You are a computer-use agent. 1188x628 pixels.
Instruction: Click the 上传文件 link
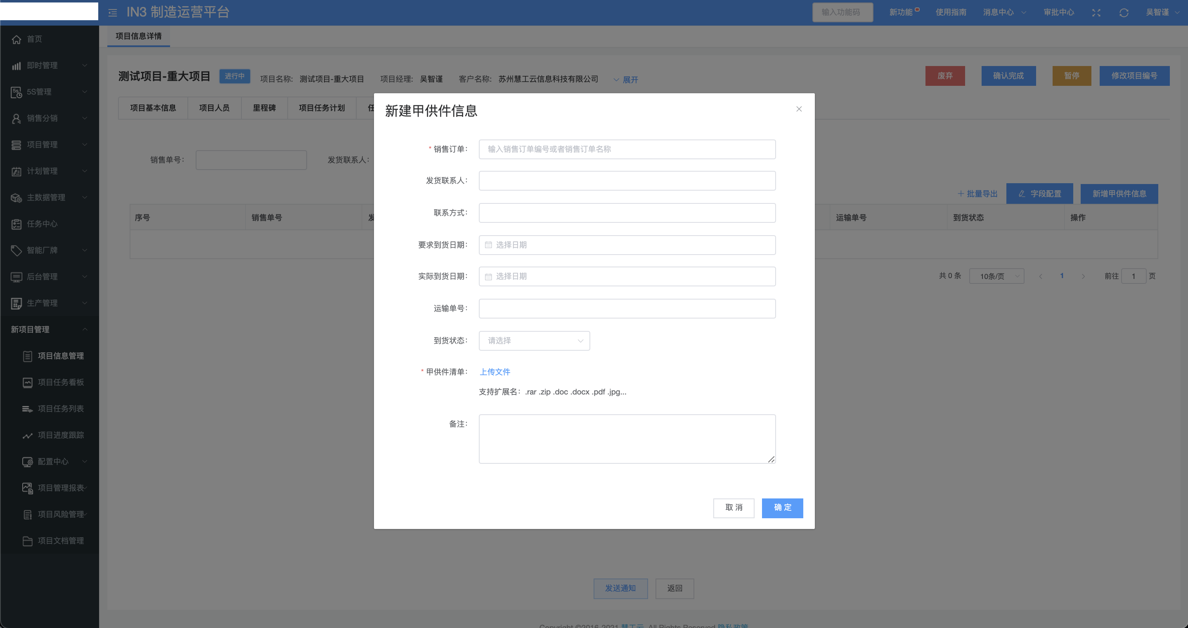click(x=495, y=372)
